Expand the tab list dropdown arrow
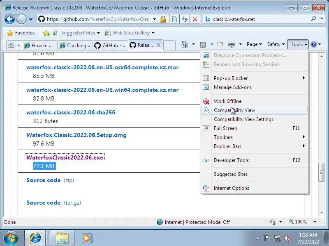 point(19,45)
